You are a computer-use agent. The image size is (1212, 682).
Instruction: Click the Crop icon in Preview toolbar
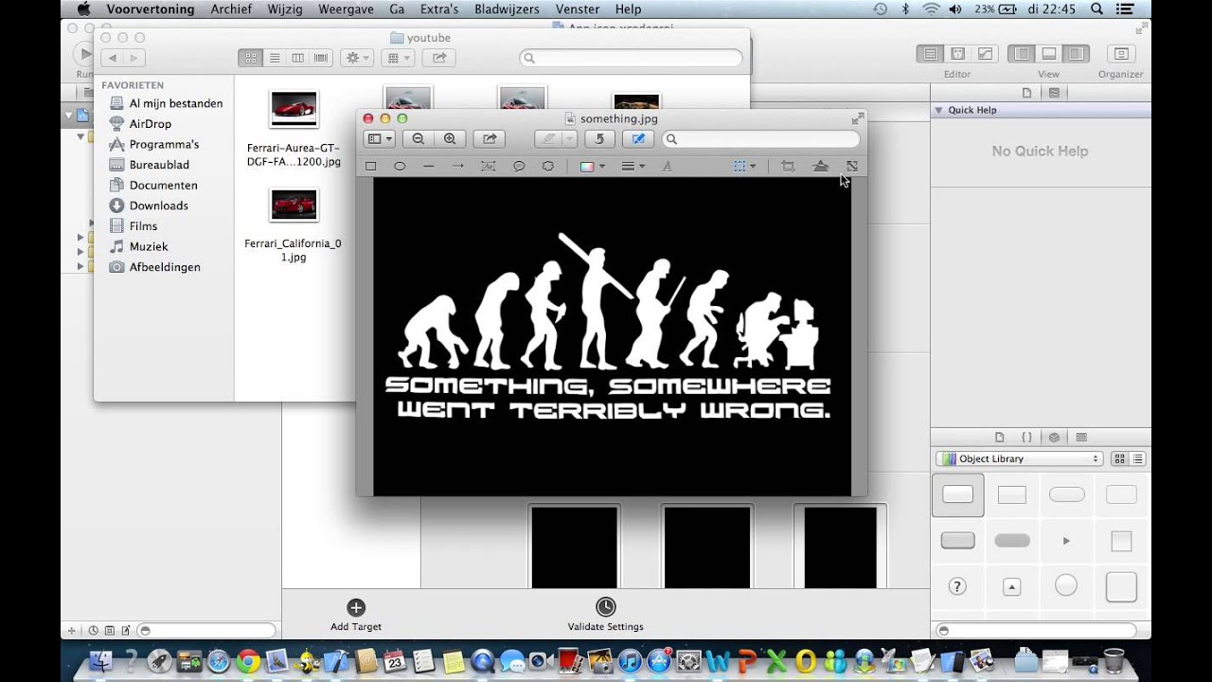pyautogui.click(x=788, y=166)
